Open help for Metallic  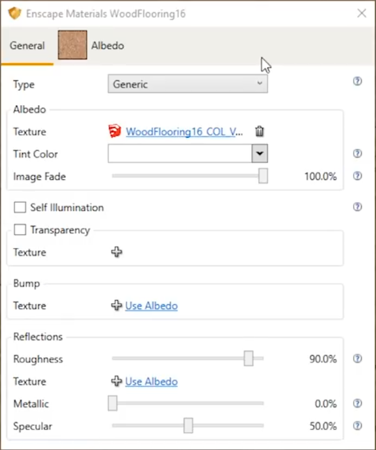(357, 403)
